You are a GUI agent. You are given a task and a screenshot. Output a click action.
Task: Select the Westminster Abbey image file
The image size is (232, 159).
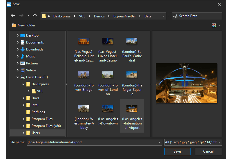(x=84, y=109)
